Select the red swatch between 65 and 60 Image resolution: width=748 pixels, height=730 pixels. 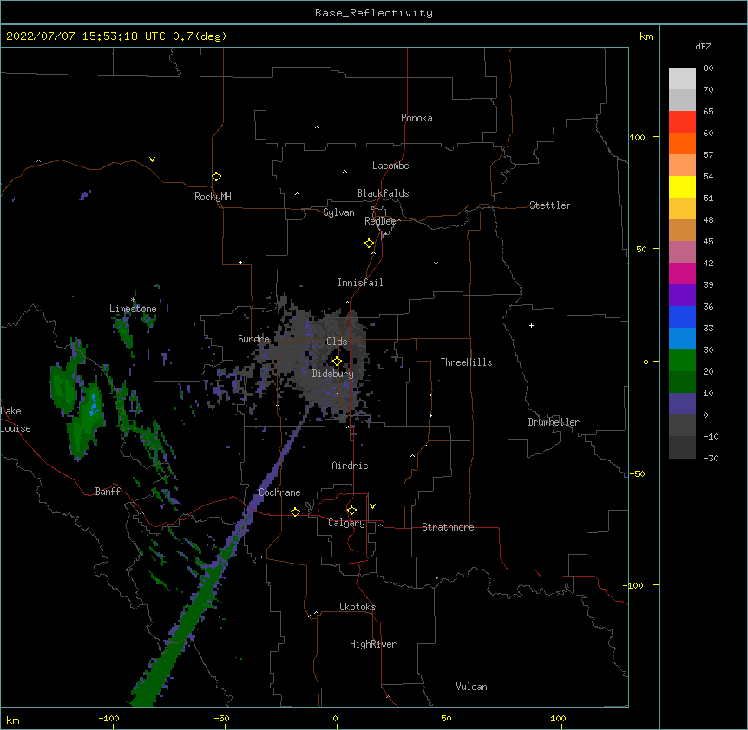coord(682,121)
